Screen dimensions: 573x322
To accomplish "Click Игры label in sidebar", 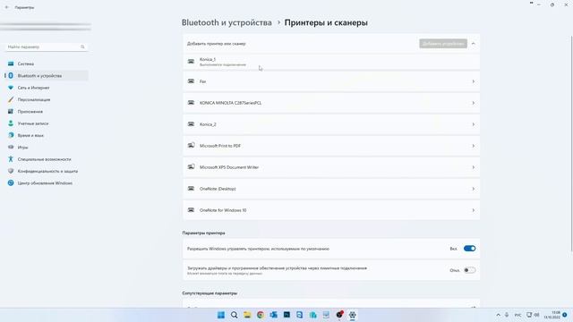I will [22, 148].
